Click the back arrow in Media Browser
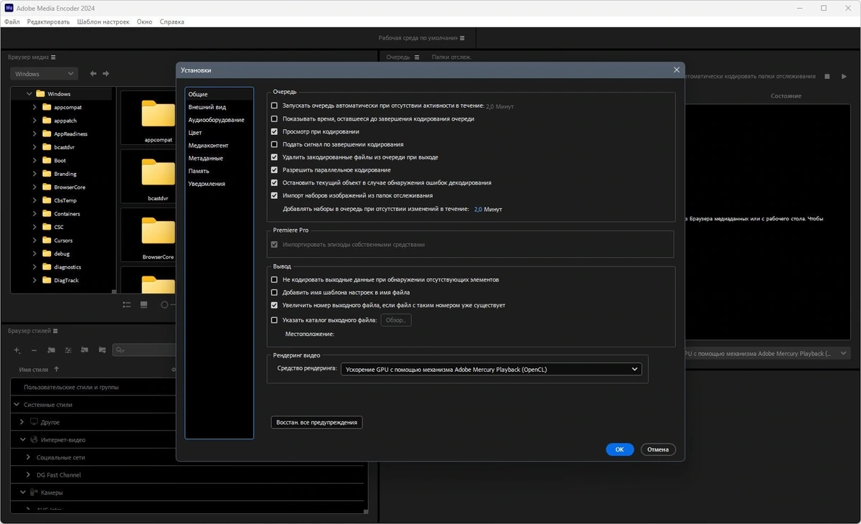 (x=93, y=73)
